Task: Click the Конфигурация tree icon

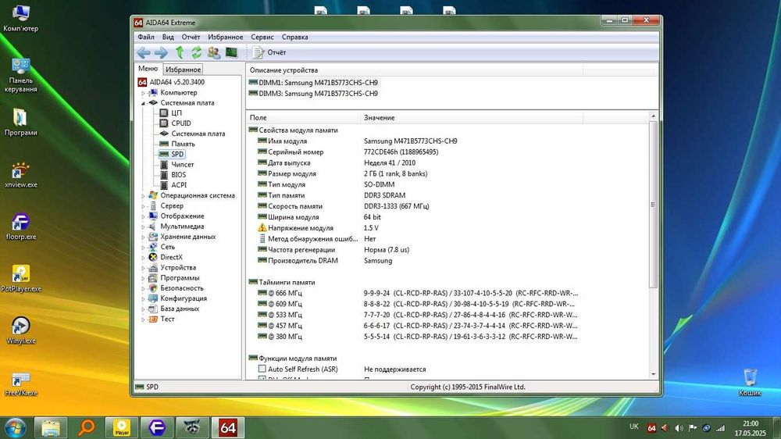Action: [x=153, y=298]
